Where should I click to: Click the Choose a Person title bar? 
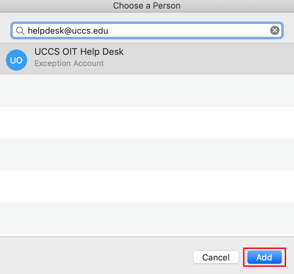[147, 6]
